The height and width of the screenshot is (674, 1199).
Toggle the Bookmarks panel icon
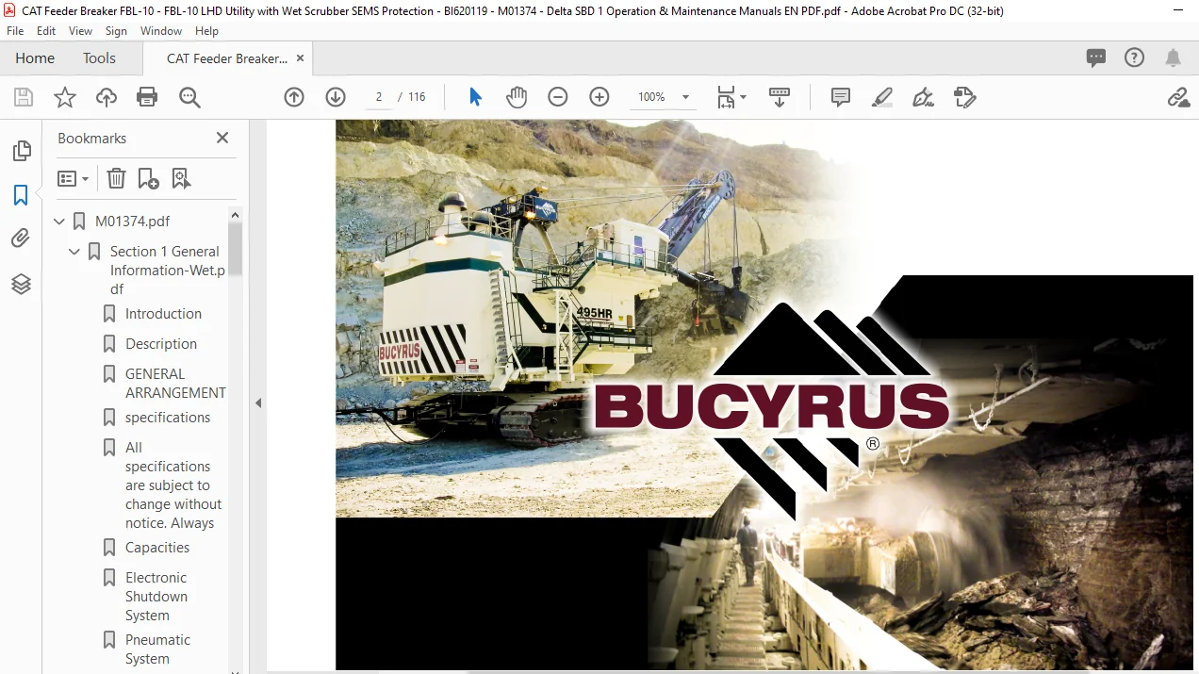click(21, 195)
